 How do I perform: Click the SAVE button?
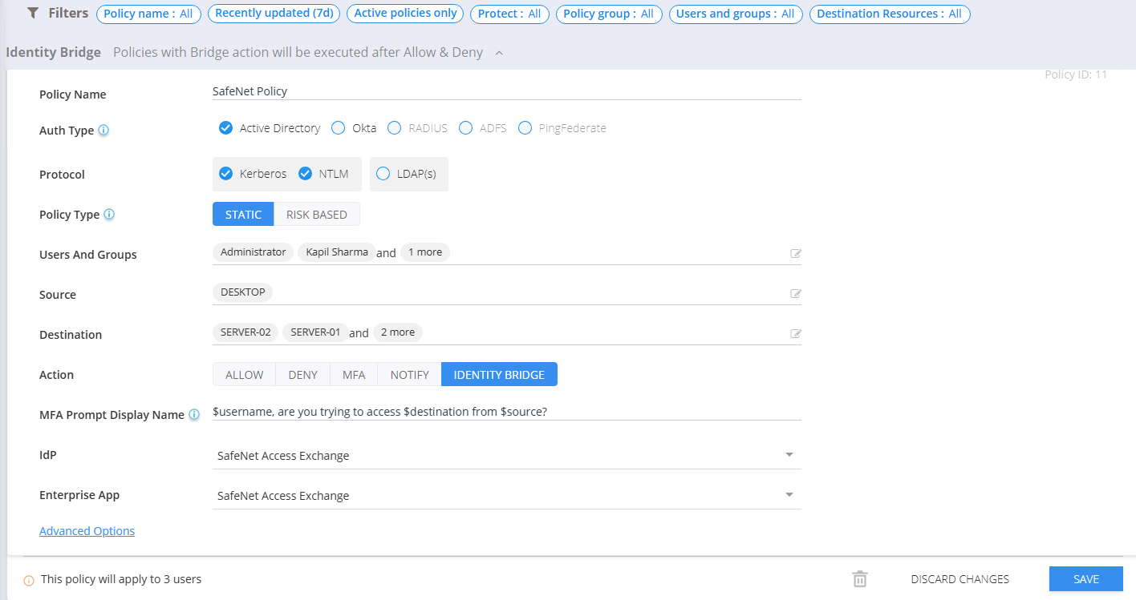(1085, 579)
